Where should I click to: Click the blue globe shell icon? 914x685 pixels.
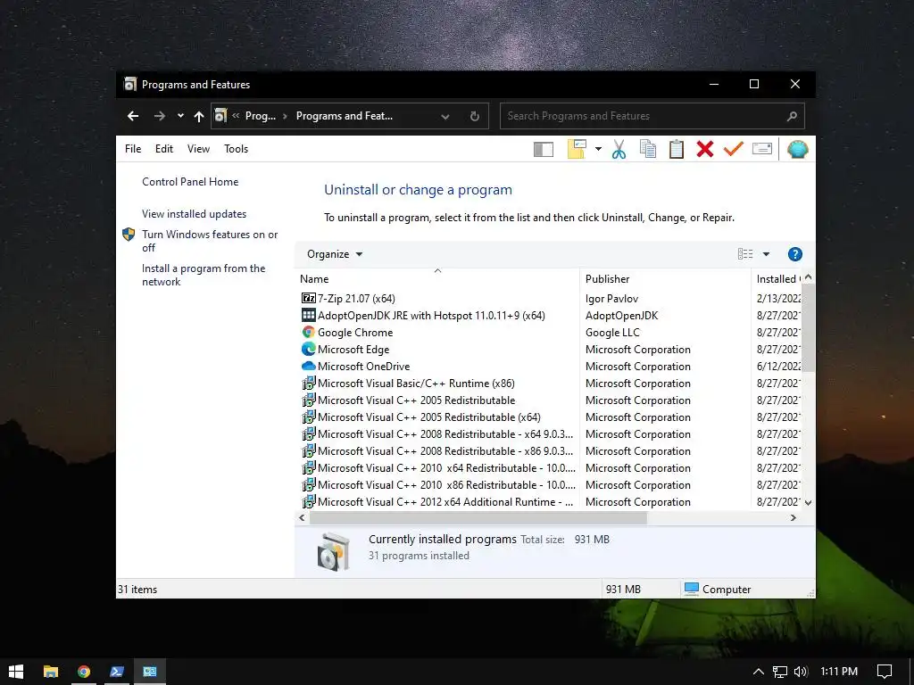click(x=797, y=150)
